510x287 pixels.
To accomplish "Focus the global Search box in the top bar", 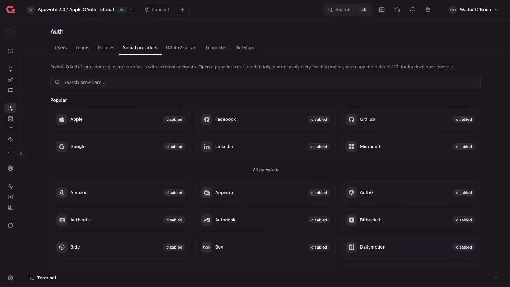I will pyautogui.click(x=348, y=10).
